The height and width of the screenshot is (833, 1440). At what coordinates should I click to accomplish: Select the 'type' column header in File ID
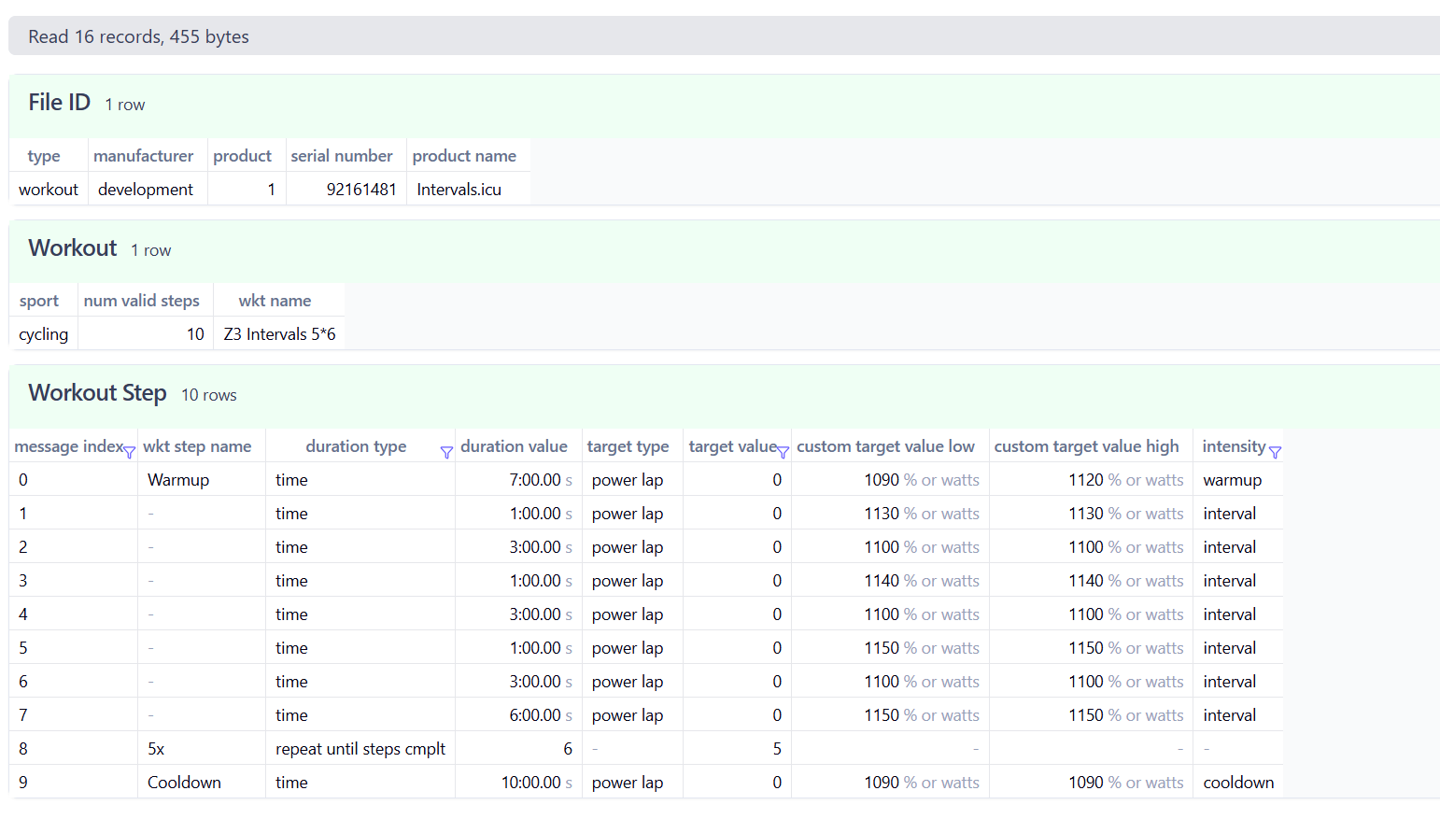(44, 156)
